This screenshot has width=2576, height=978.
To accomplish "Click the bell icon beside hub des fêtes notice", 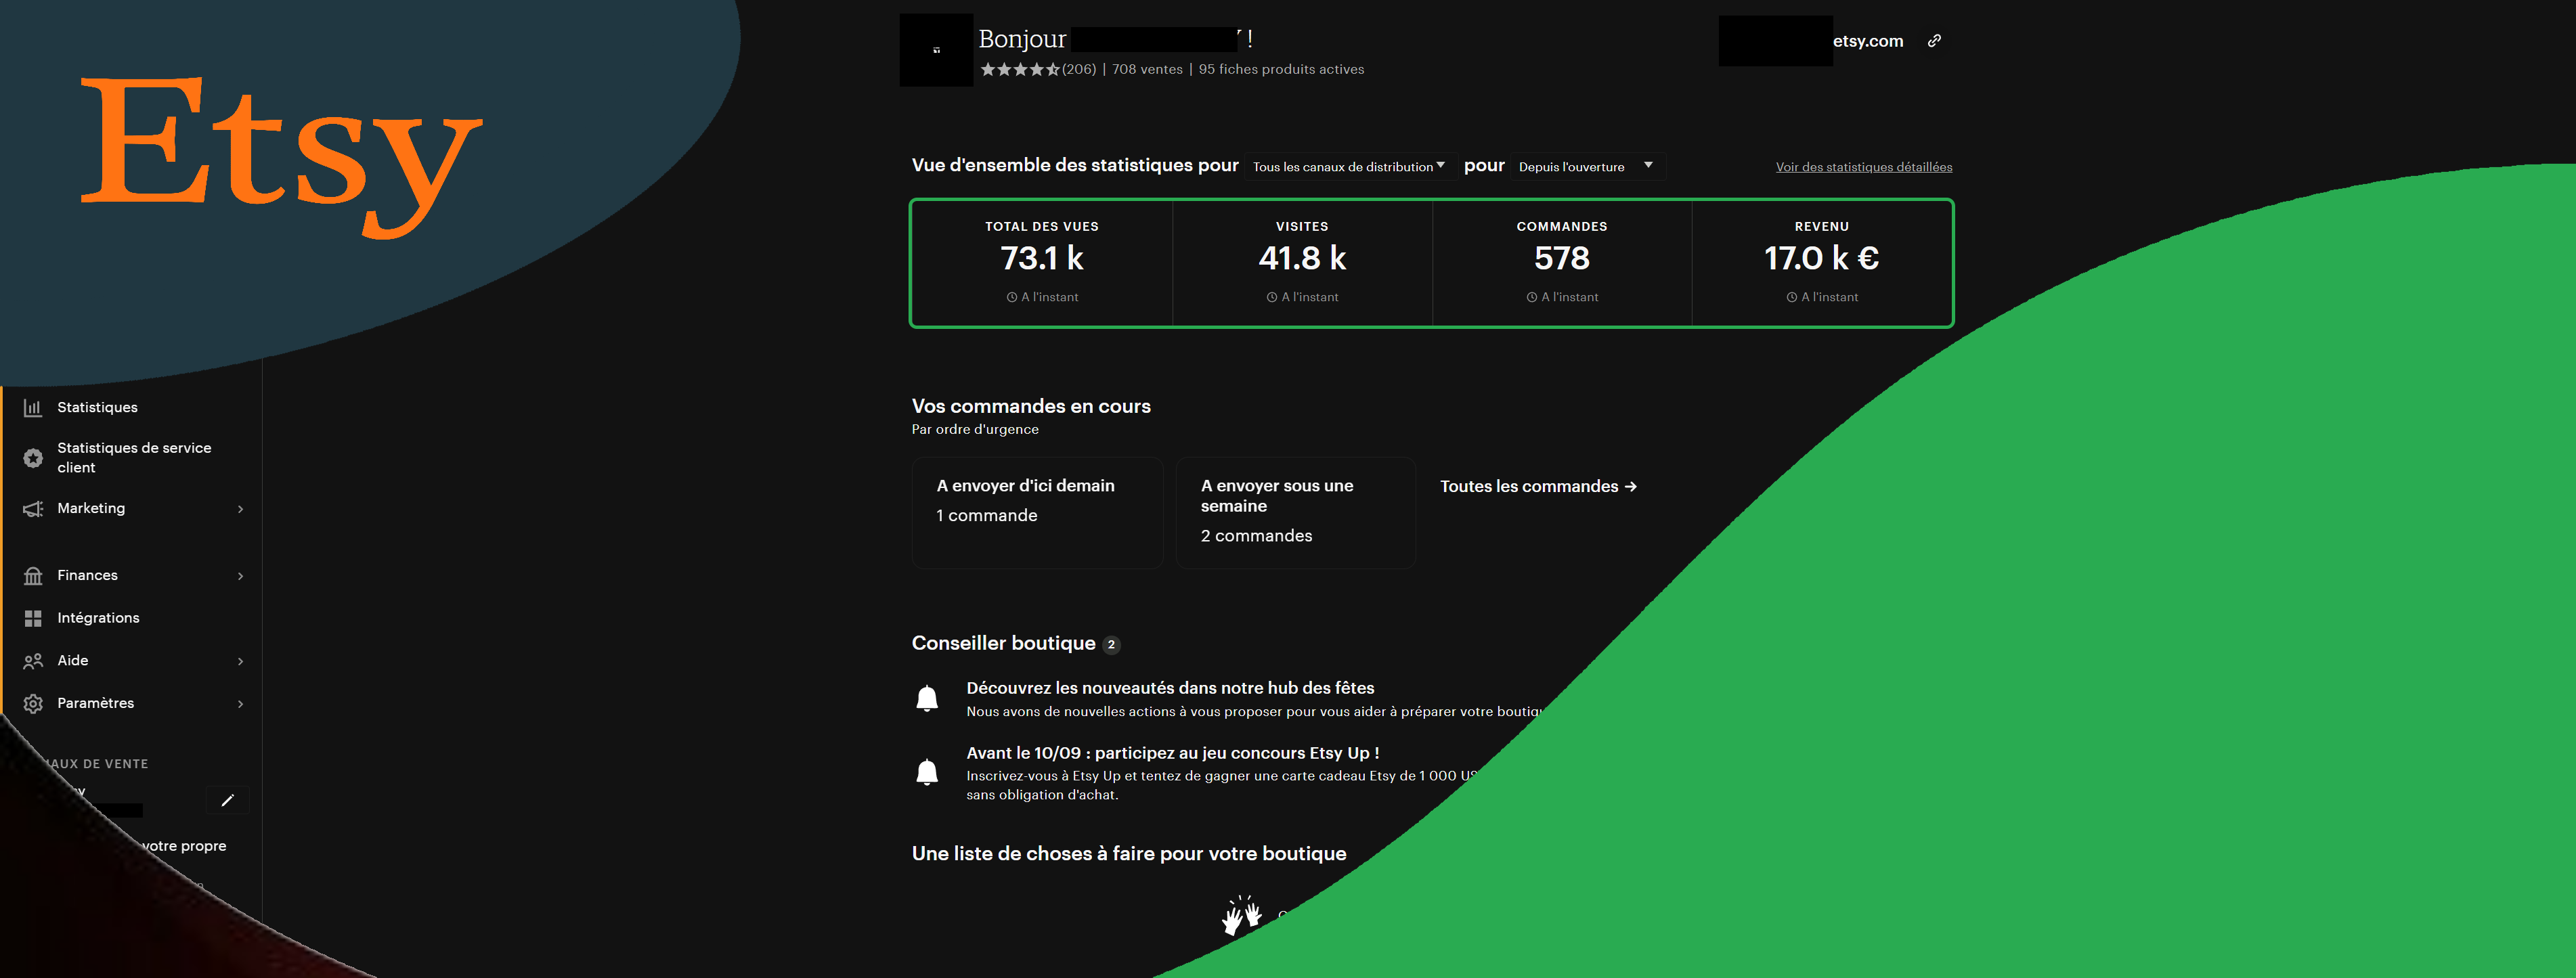I will (927, 698).
